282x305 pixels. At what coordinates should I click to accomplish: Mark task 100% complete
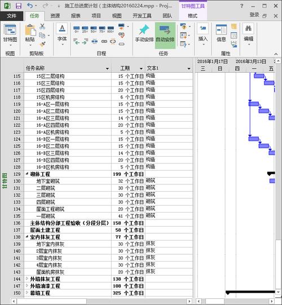click(111, 29)
